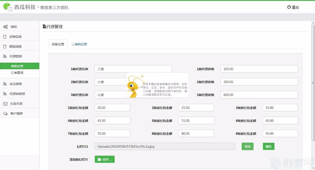Click the 添加新幻灯片 label
Image resolution: width=315 pixels, height=170 pixels.
79,160
